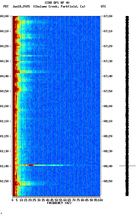Click the 08:10 UTC time label
Image resolution: width=138 pixels, height=216 pixels.
pyautogui.click(x=108, y=121)
